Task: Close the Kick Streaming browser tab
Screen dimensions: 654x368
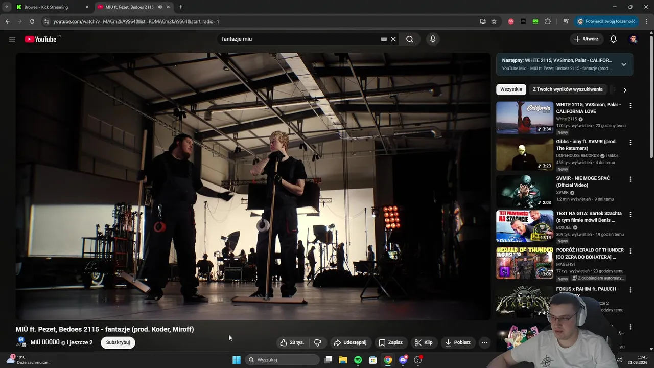Action: pos(87,7)
